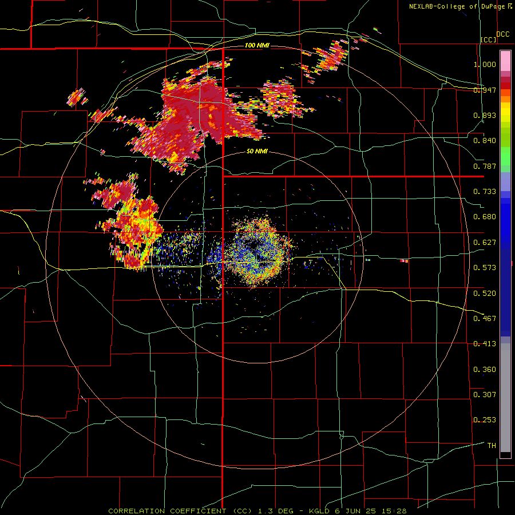Click the 0.680 color scale value
This screenshot has width=515, height=515.
coord(485,217)
